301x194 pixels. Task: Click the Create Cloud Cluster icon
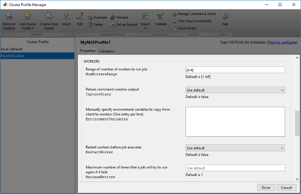click(49, 16)
